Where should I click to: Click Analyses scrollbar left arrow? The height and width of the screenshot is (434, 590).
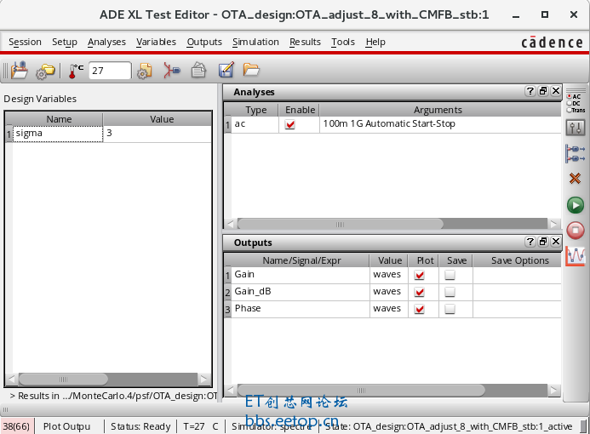click(230, 224)
